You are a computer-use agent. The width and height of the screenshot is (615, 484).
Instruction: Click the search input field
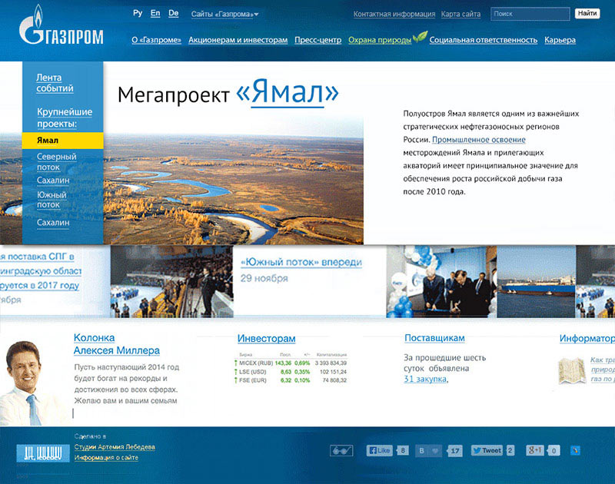tap(529, 13)
